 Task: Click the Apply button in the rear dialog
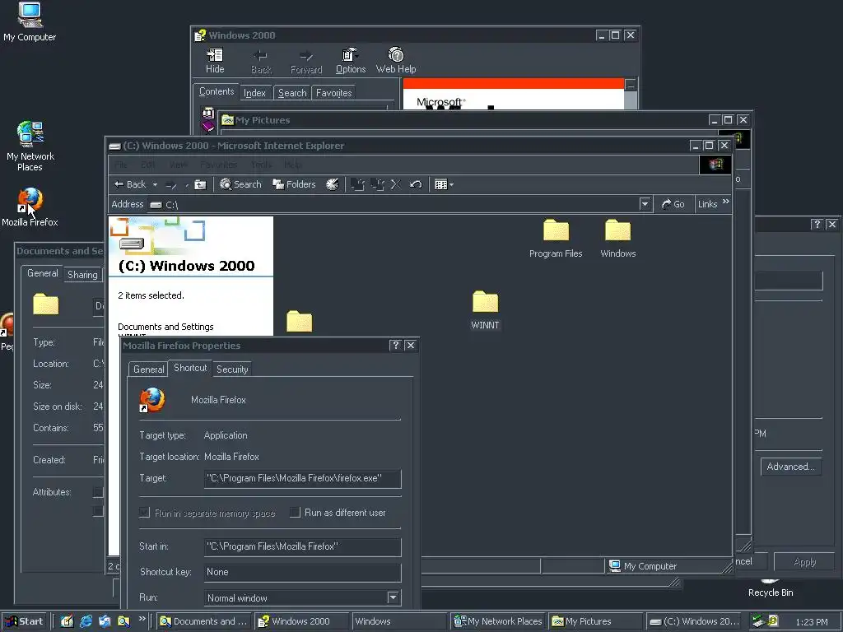[x=805, y=561]
